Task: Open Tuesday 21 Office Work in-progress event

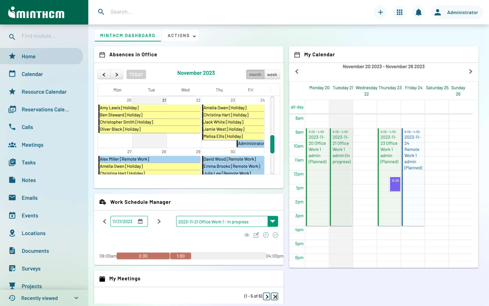Action: tap(341, 177)
